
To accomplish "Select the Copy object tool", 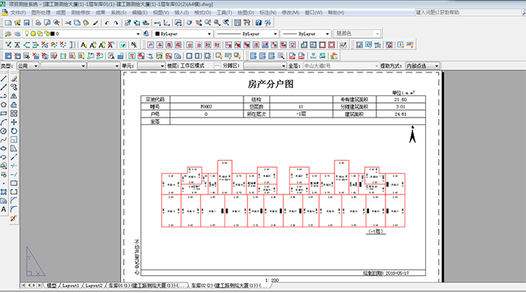I will tap(14, 88).
